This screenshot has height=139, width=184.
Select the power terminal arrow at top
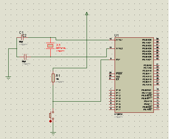87,14
